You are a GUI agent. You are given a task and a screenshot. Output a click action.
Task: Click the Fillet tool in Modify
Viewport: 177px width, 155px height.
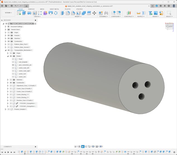point(68,13)
